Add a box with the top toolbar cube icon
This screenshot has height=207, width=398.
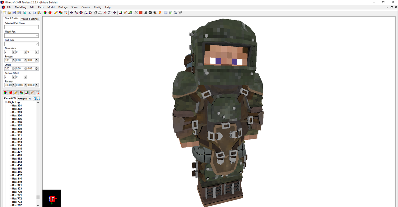pyautogui.click(x=45, y=13)
